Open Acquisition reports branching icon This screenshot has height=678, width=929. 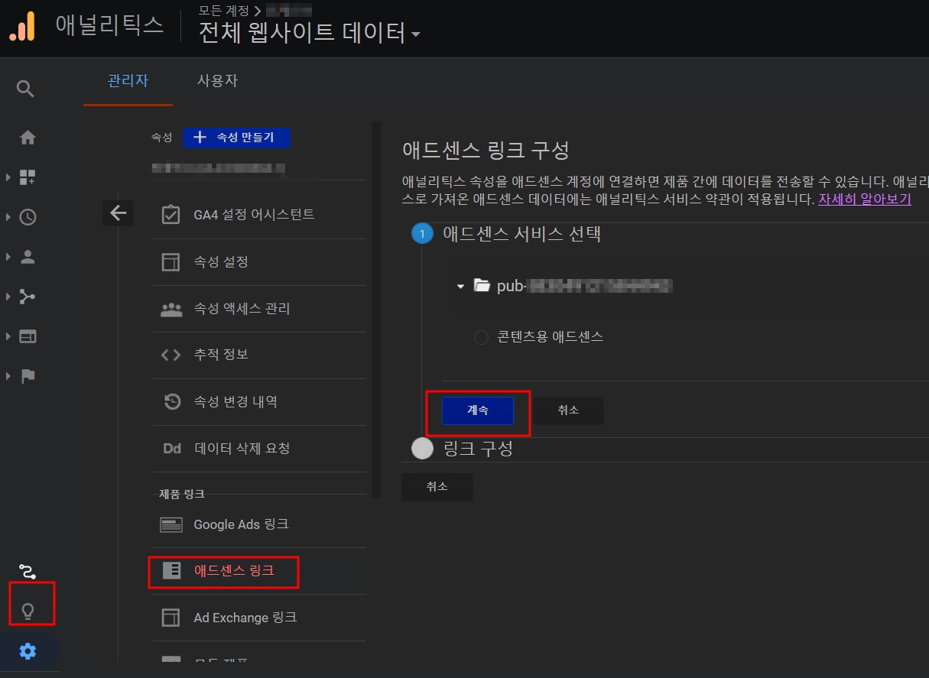28,297
